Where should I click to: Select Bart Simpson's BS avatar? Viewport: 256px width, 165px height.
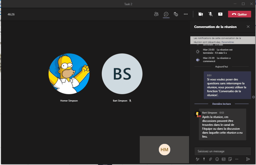point(122,74)
